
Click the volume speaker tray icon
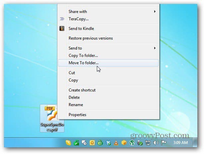pos(156,143)
